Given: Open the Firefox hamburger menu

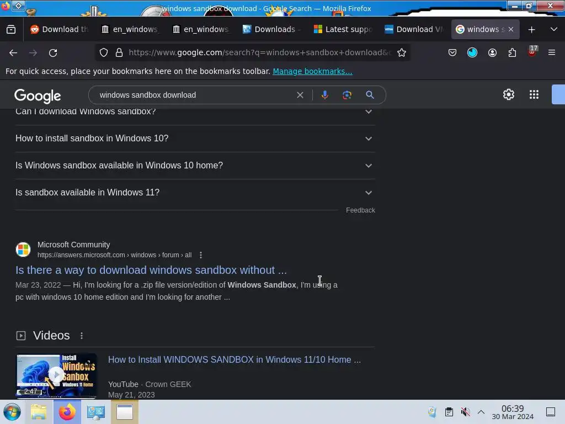Looking at the screenshot, I should coord(552,52).
